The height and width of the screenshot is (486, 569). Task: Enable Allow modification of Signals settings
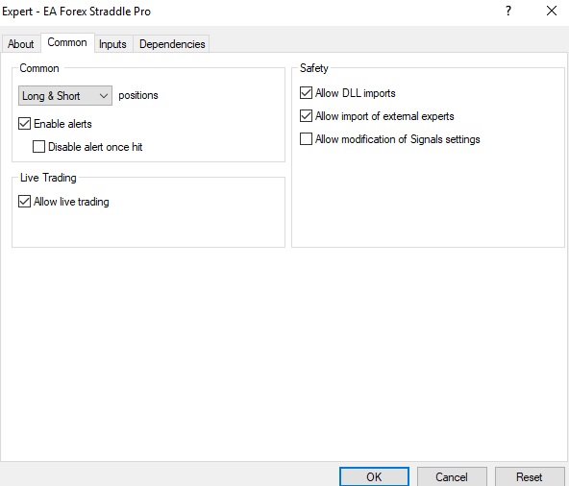click(306, 139)
